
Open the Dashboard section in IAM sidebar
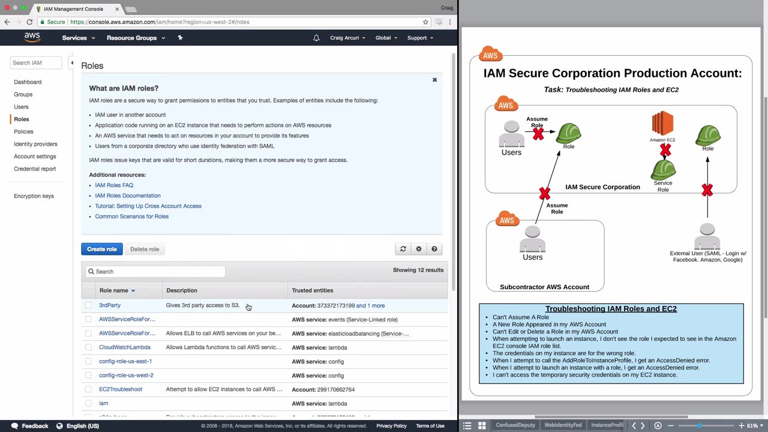pyautogui.click(x=28, y=82)
